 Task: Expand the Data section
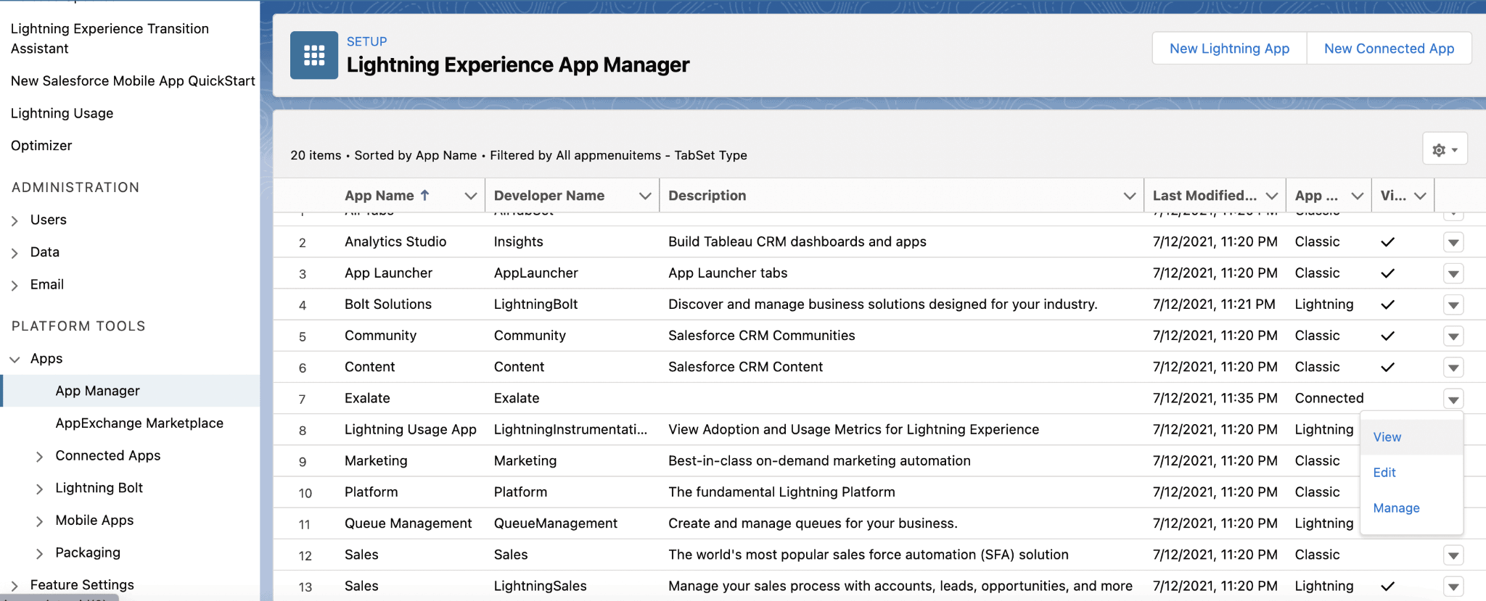(15, 253)
